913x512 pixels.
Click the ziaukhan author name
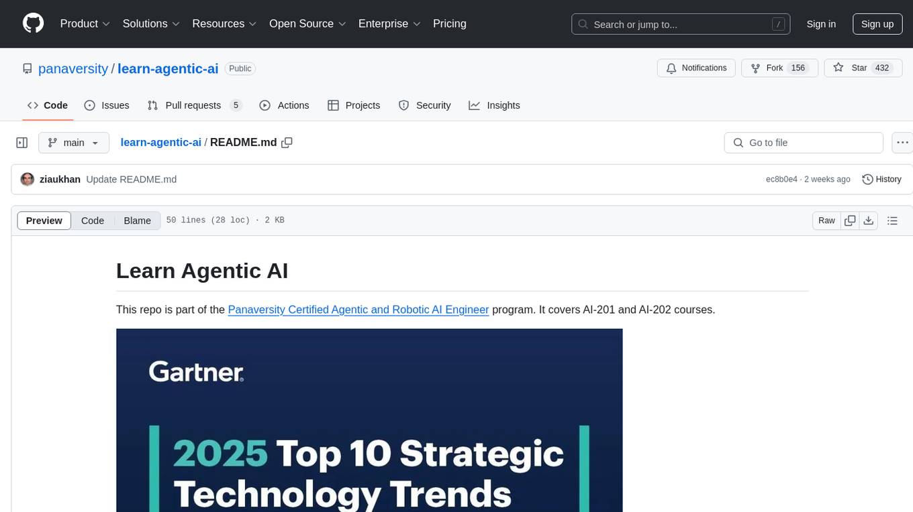tap(60, 179)
